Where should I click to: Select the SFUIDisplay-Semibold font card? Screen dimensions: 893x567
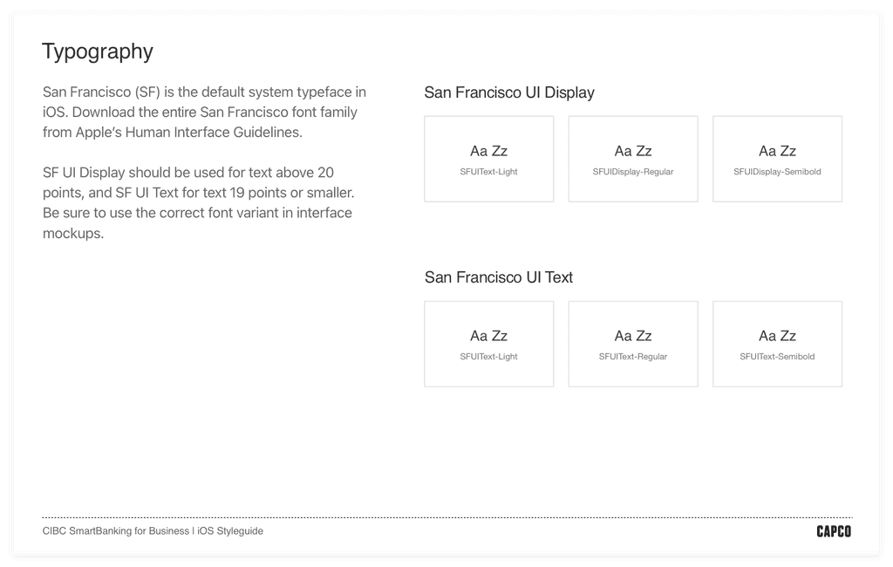pos(777,159)
